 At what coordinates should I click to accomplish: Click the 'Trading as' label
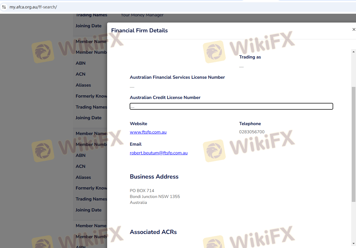coord(250,57)
